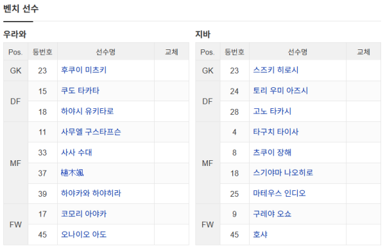
Task: Open the 코모리 아야카 link
Action: tap(83, 214)
